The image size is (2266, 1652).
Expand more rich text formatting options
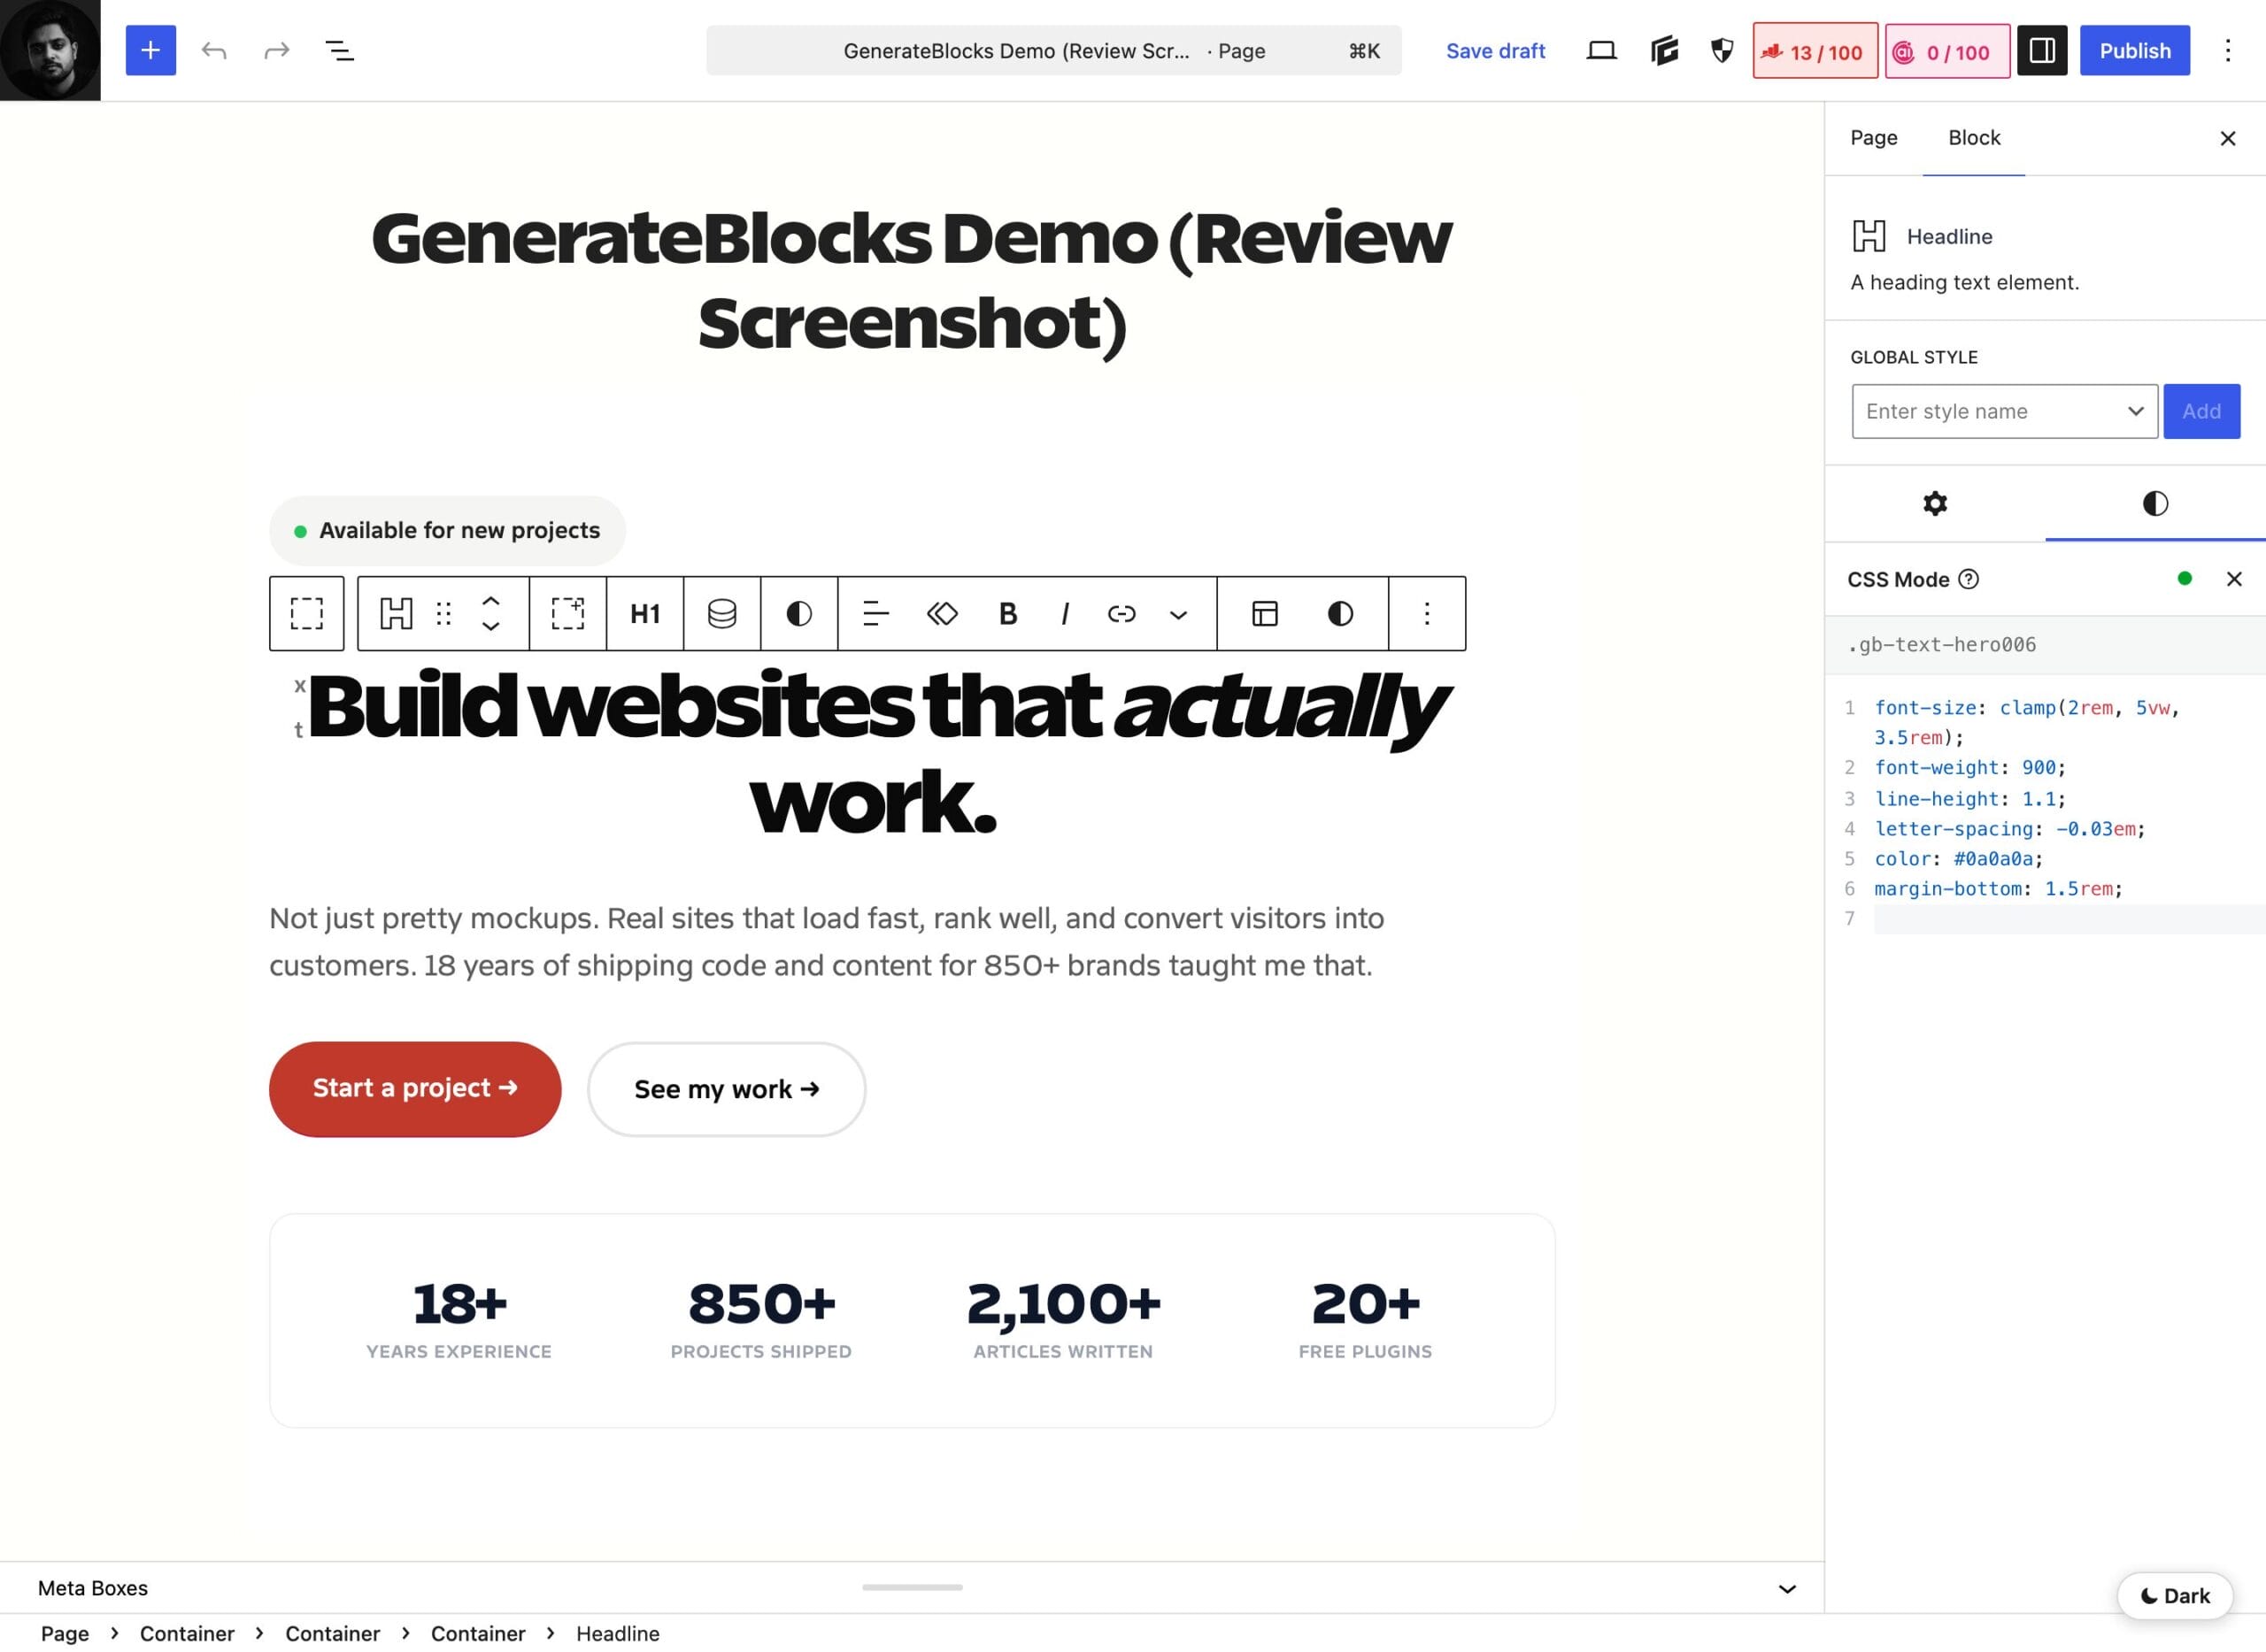(x=1178, y=613)
